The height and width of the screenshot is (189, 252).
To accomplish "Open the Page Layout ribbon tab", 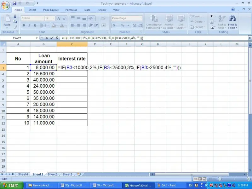I will pos(51,10).
